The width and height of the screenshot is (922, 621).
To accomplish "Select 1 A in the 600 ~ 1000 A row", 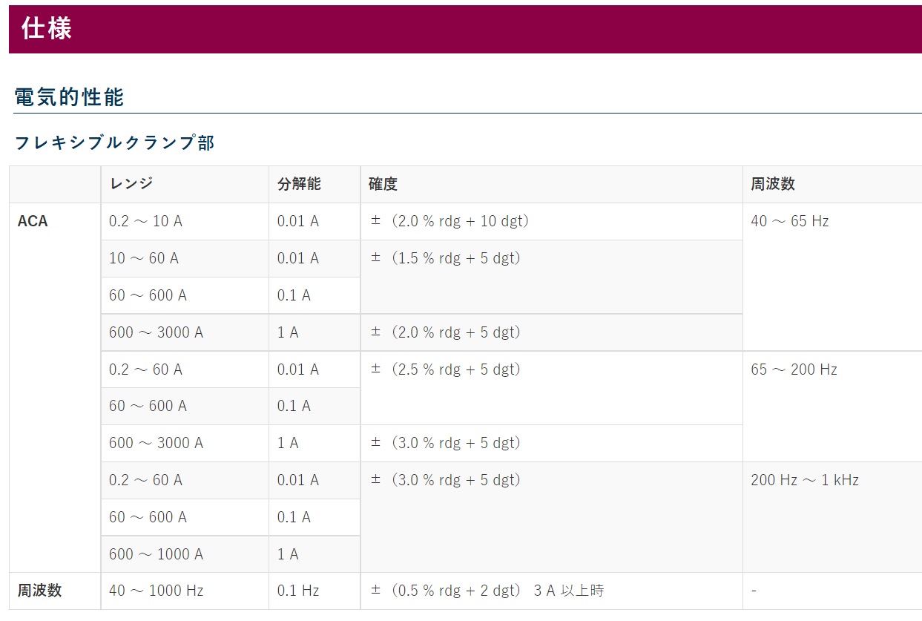I will pyautogui.click(x=315, y=554).
